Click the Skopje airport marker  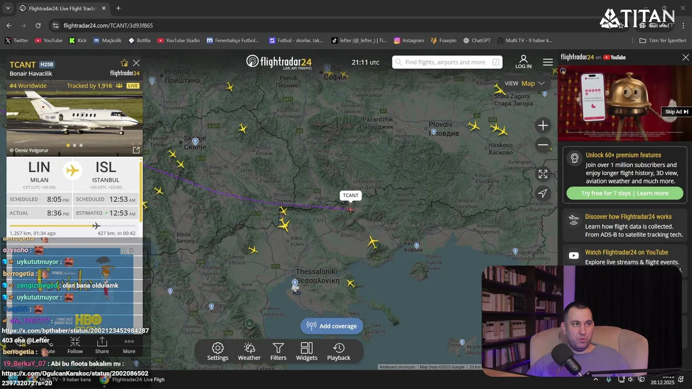click(195, 141)
